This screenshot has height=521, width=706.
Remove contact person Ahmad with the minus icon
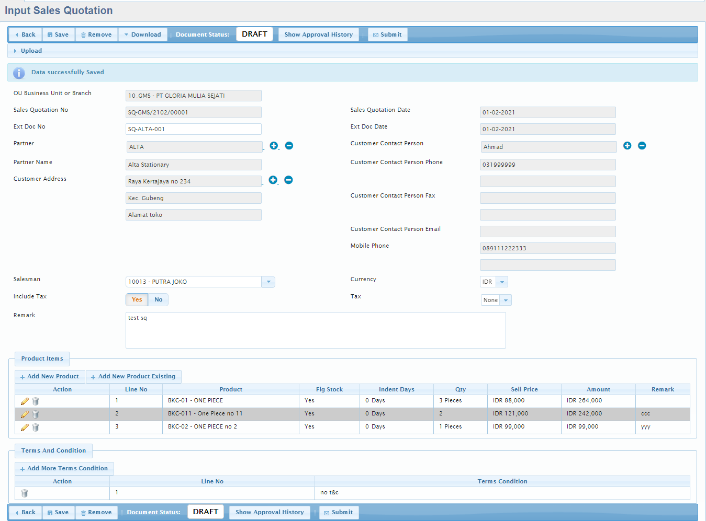[642, 146]
